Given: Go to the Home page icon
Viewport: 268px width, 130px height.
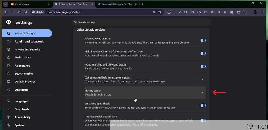Looking at the screenshot, I should [26, 12].
